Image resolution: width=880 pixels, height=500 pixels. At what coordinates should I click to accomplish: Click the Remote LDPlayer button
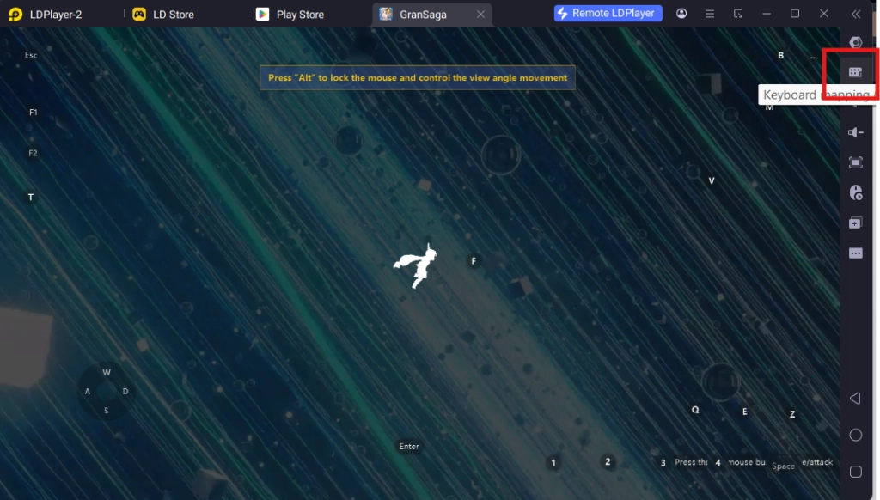tap(608, 14)
